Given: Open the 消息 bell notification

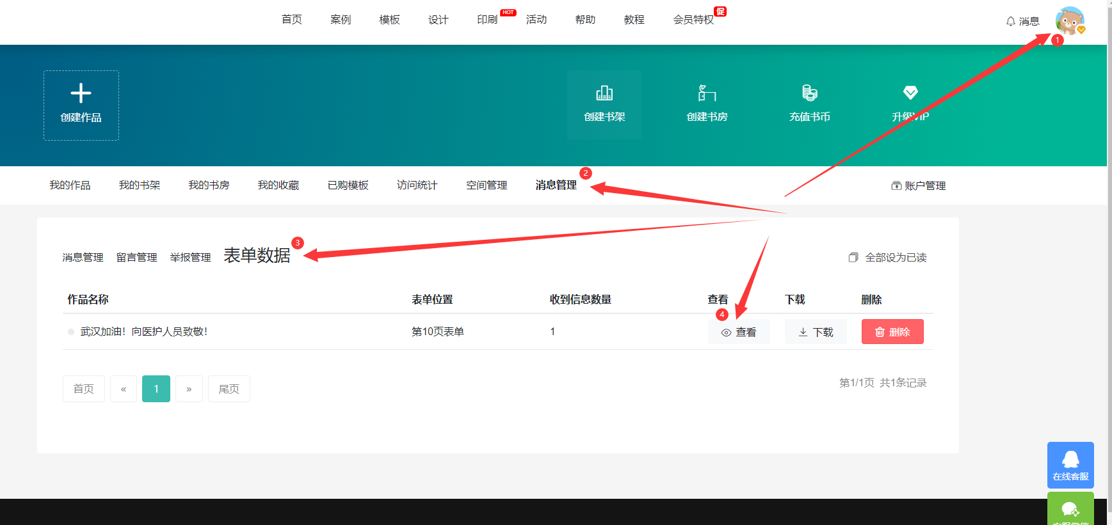Looking at the screenshot, I should [1022, 21].
